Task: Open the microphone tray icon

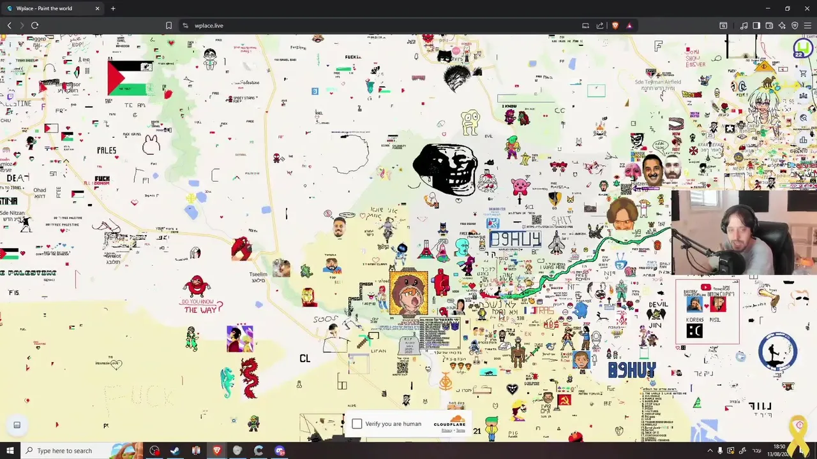Action: [720, 451]
